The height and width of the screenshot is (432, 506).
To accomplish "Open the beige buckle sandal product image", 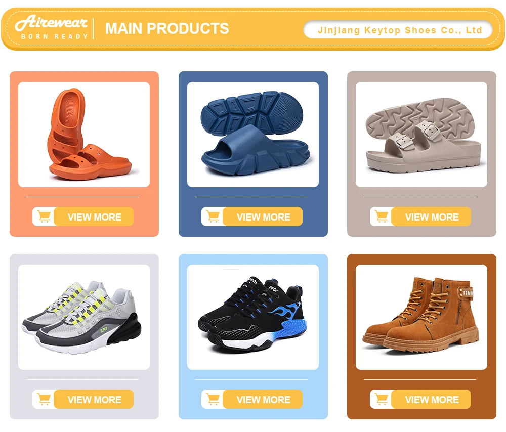I will [x=421, y=135].
